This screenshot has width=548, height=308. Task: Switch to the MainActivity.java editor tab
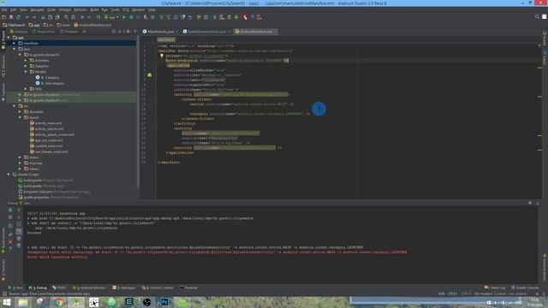tap(160, 32)
